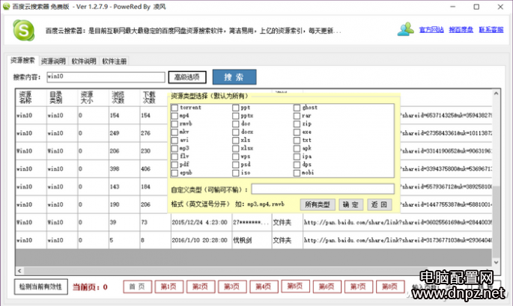Viewport: 513px width, 306px height.
Task: Click the green S application logo
Action: coord(23,31)
